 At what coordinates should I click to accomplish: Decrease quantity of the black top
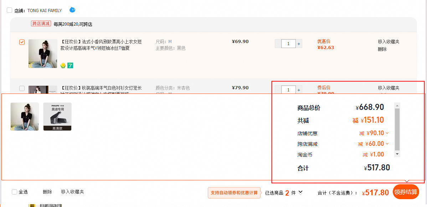coord(278,44)
